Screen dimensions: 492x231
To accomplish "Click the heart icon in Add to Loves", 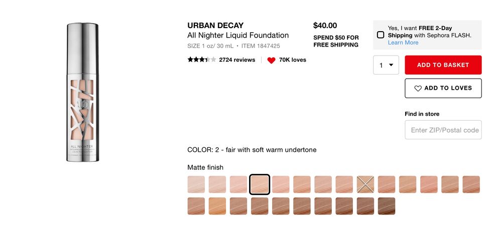I will [418, 88].
